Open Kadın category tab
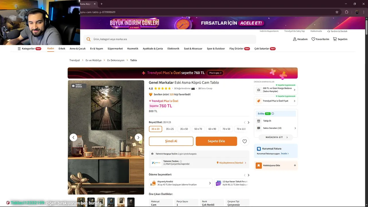 click(51, 49)
